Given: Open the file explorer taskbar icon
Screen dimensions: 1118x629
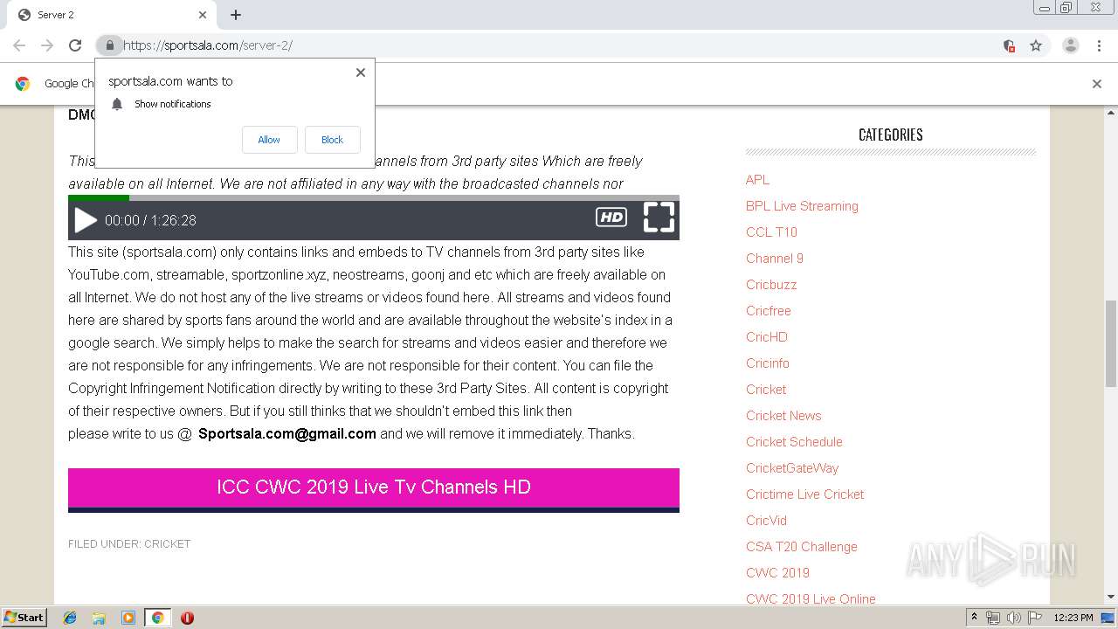Looking at the screenshot, I should click(99, 617).
